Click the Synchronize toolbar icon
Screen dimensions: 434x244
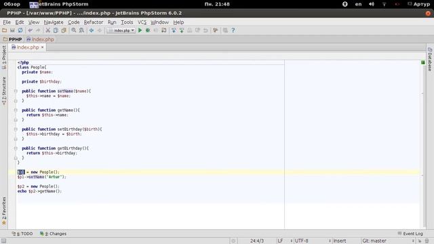click(20, 30)
